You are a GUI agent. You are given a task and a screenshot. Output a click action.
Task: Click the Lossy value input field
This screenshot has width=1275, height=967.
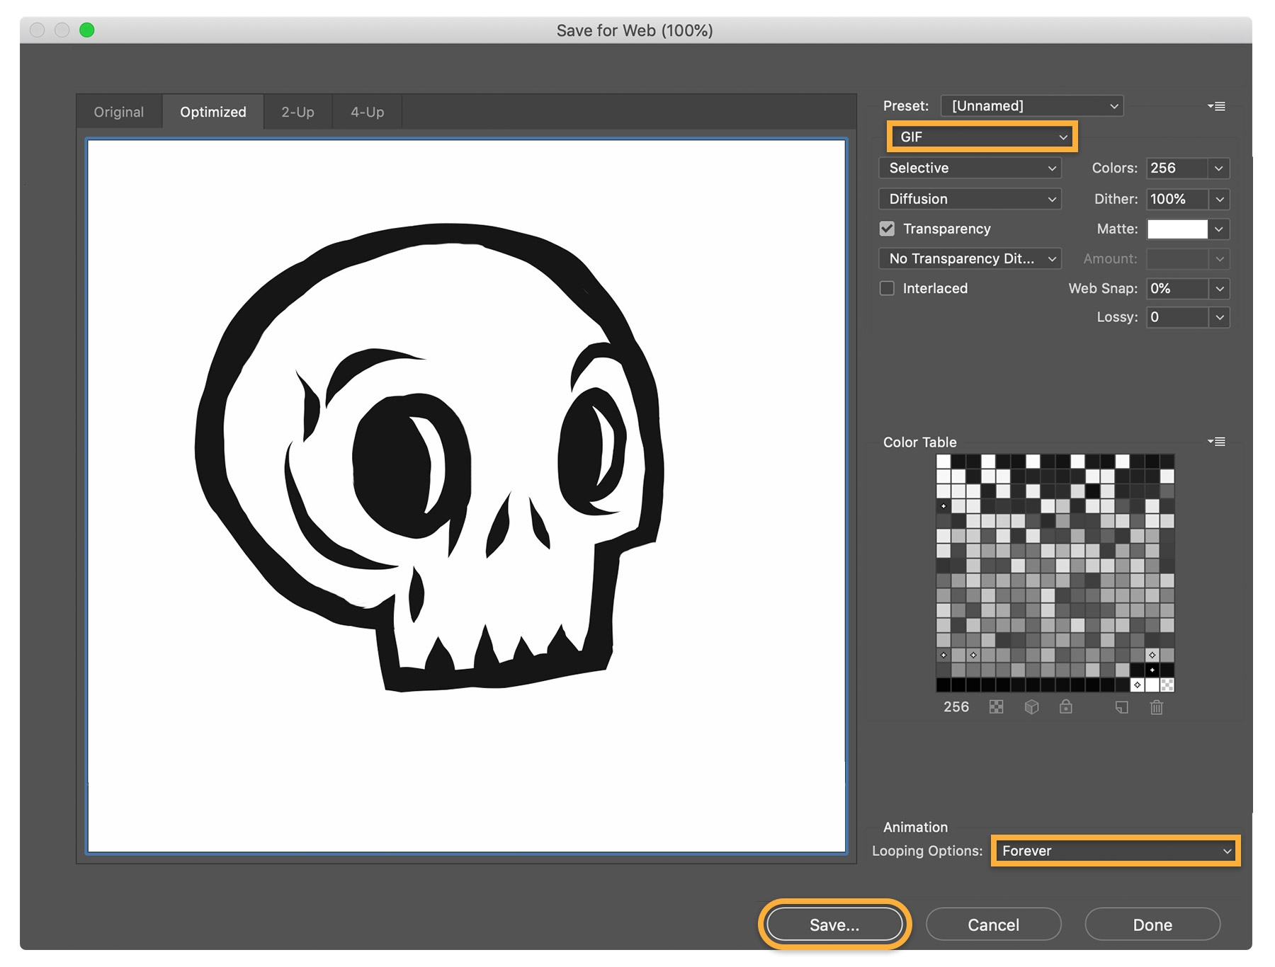[1177, 317]
